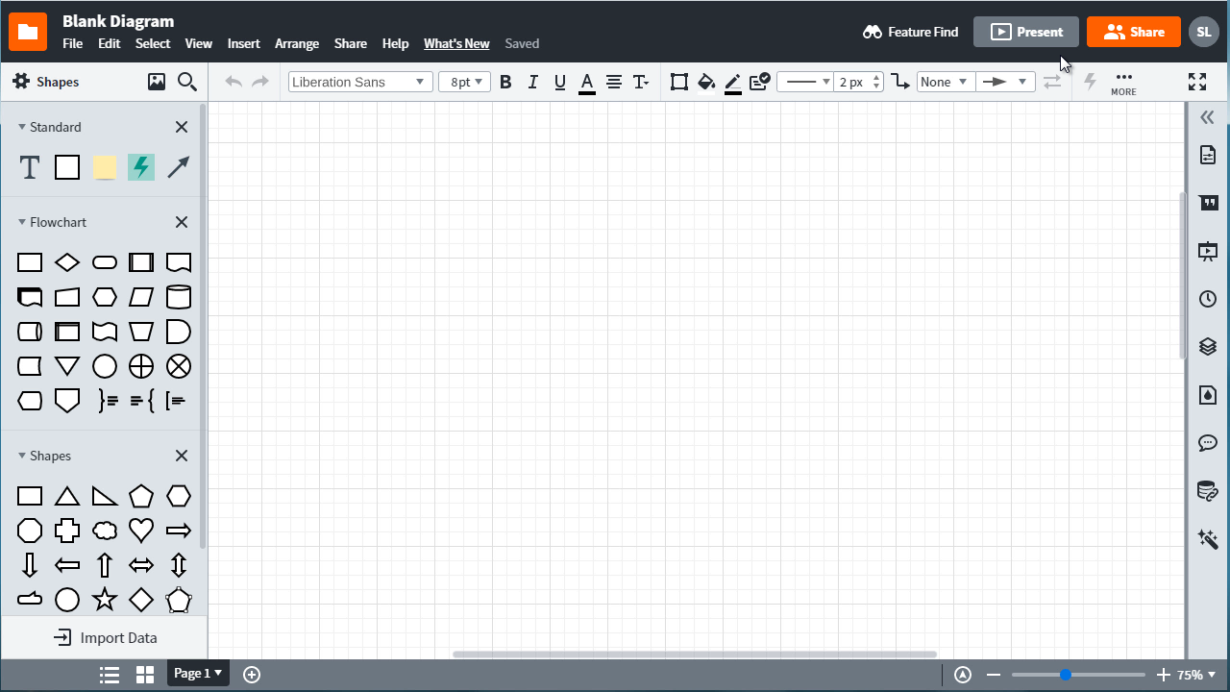The image size is (1230, 692).
Task: Open the History clock panel
Action: click(x=1208, y=299)
